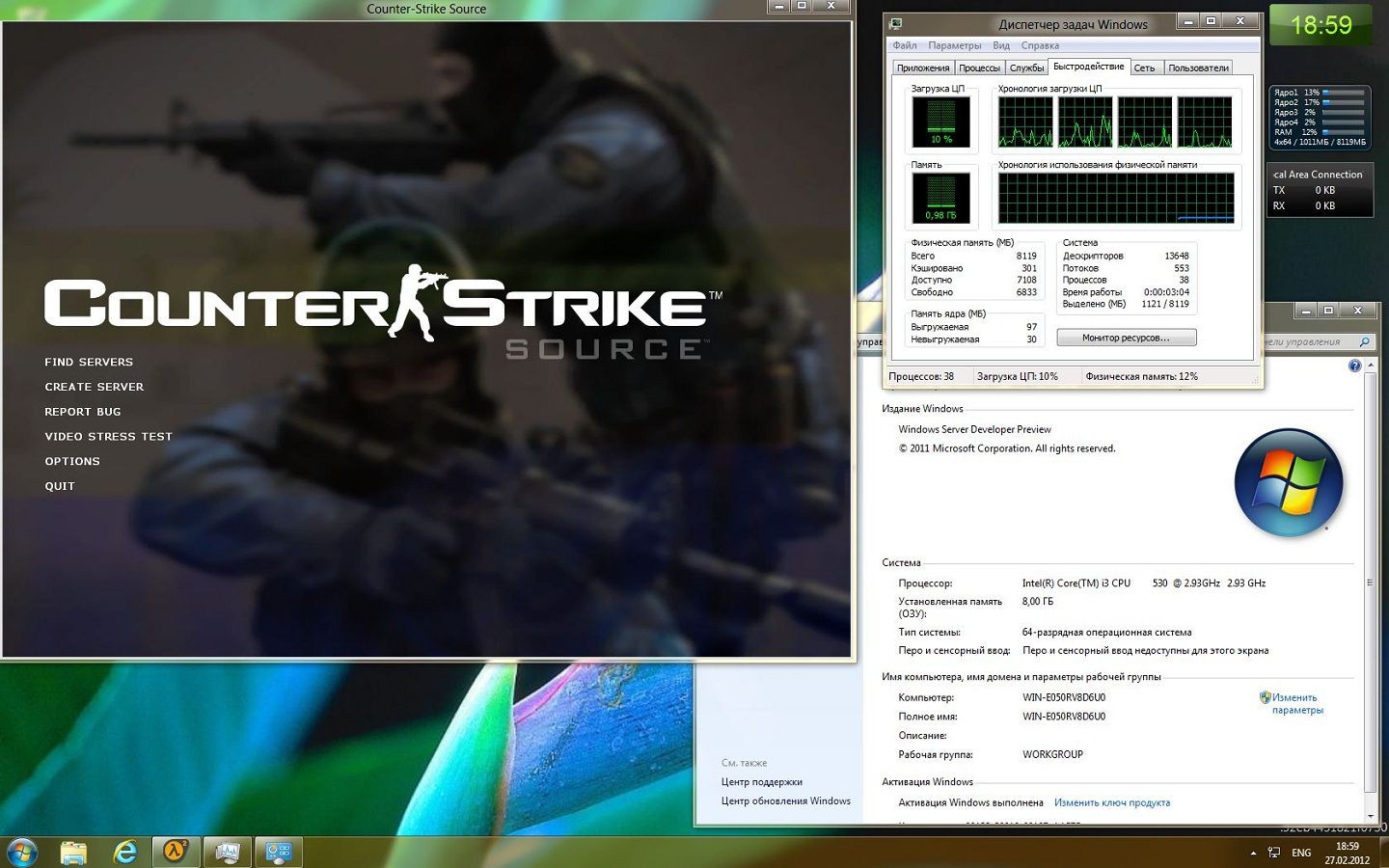Launch Internet Explorer from taskbar
This screenshot has width=1389, height=868.
coord(125,853)
